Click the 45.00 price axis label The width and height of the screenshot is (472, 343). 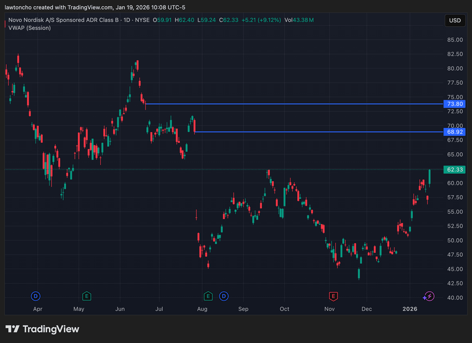tap(455, 269)
